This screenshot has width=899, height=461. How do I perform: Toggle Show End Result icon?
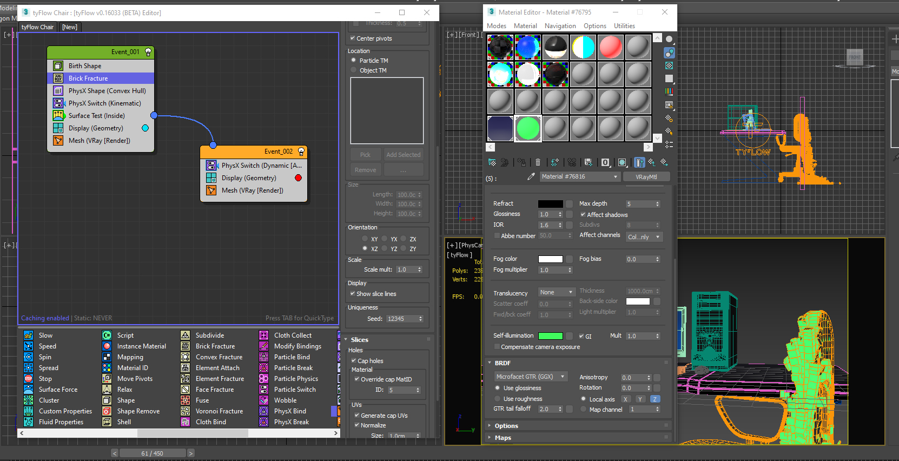[x=639, y=162]
